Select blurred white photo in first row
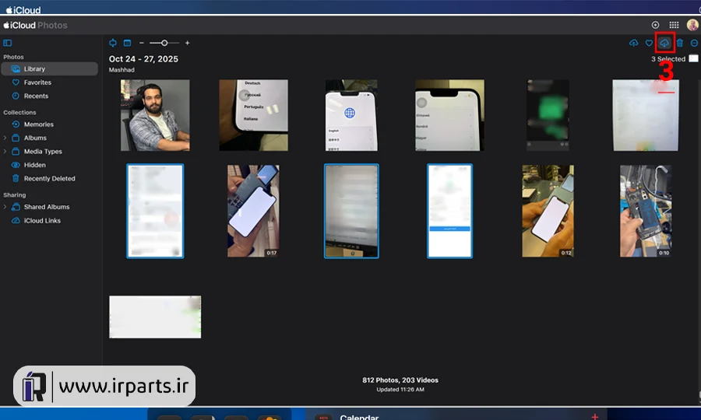This screenshot has width=701, height=420. coord(646,115)
